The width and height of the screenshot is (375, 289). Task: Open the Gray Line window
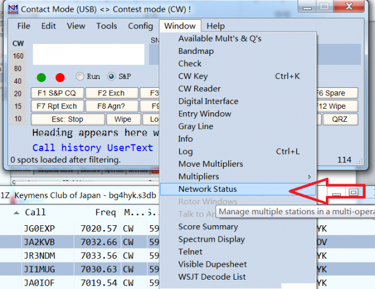pos(238,126)
